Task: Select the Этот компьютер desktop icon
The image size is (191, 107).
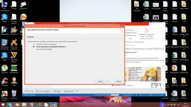Action: pyautogui.click(x=4, y=6)
